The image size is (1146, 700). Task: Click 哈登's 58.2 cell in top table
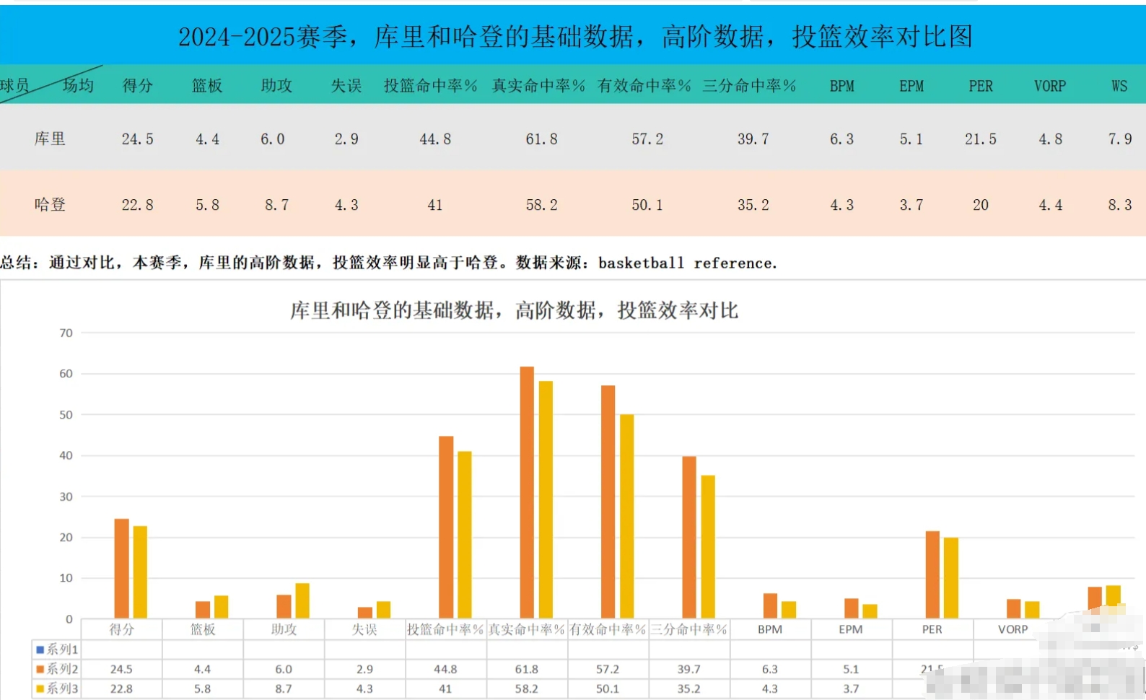541,205
